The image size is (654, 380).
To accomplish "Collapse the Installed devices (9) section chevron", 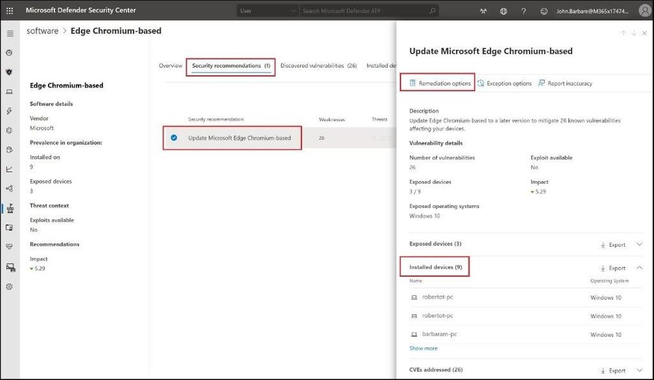I will pyautogui.click(x=640, y=268).
